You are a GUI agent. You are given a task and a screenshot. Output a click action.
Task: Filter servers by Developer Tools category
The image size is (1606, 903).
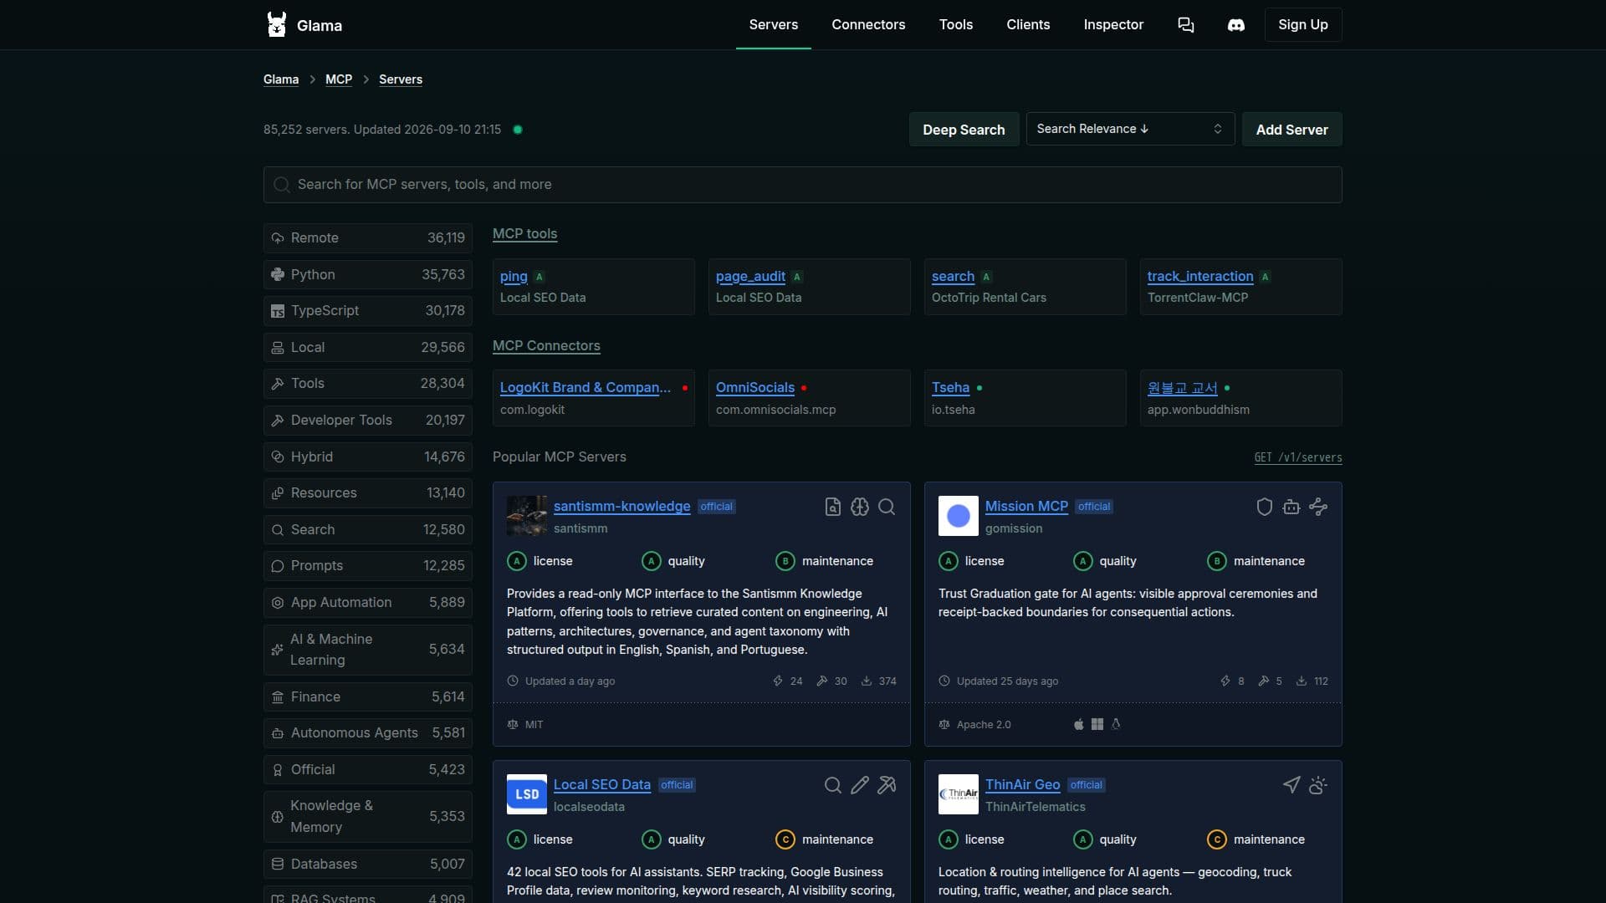click(368, 420)
